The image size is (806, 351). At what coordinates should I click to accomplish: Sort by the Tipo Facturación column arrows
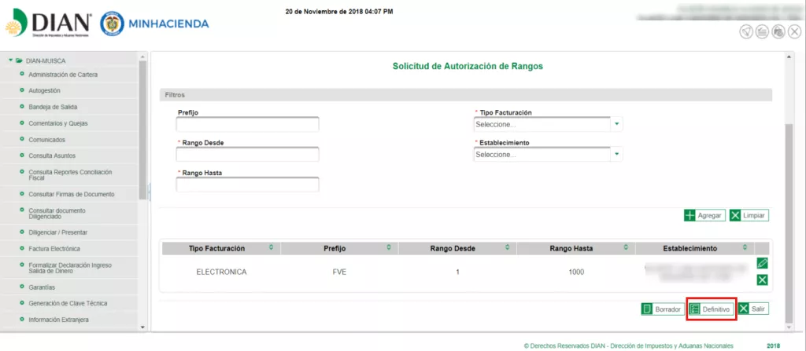271,248
